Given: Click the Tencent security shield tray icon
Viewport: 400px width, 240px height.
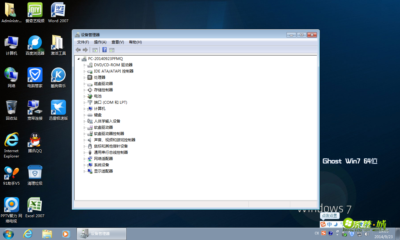Looking at the screenshot, I should coord(352,234).
